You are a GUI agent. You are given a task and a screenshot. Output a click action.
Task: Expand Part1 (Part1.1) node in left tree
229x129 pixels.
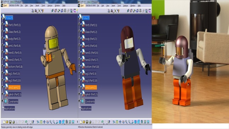(2, 24)
